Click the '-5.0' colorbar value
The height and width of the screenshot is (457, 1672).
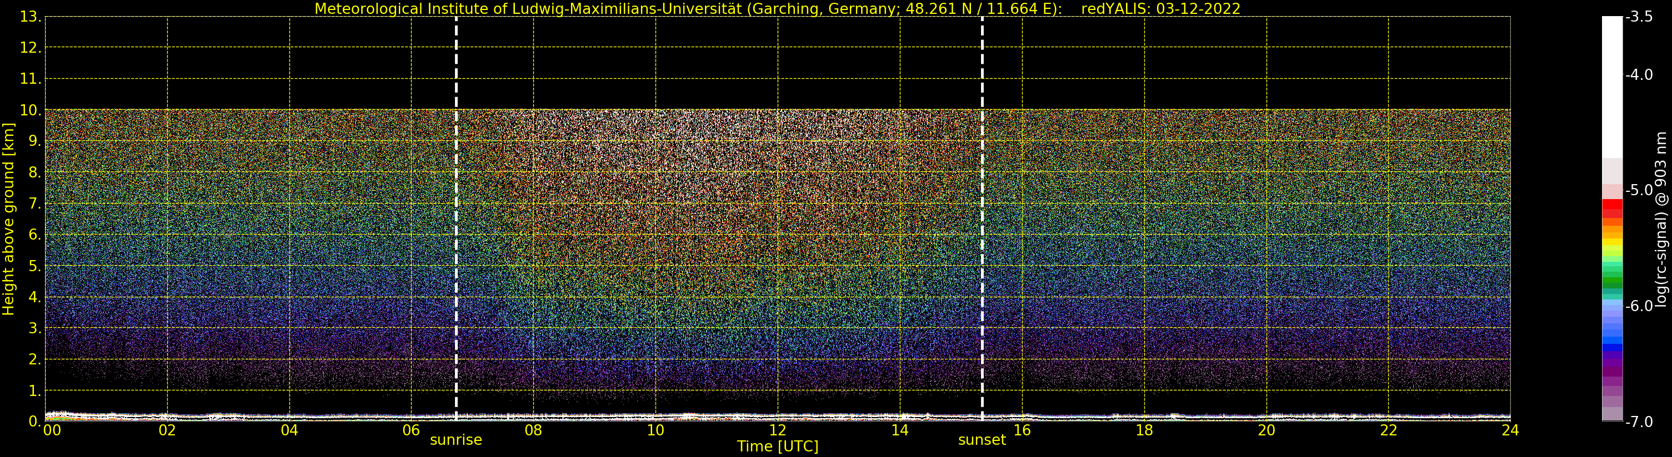coord(1639,190)
